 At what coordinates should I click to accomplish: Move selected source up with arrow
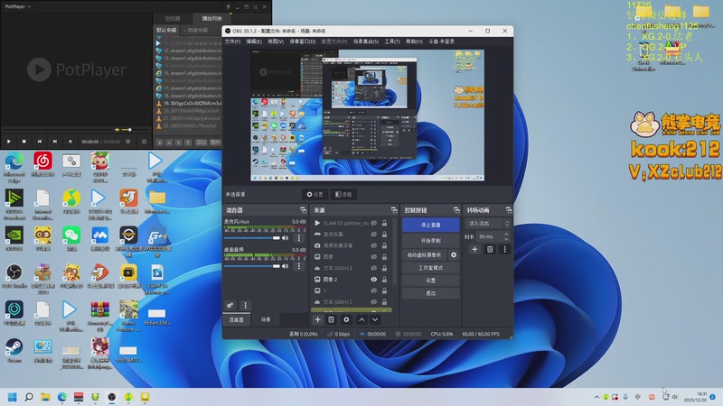click(x=361, y=319)
